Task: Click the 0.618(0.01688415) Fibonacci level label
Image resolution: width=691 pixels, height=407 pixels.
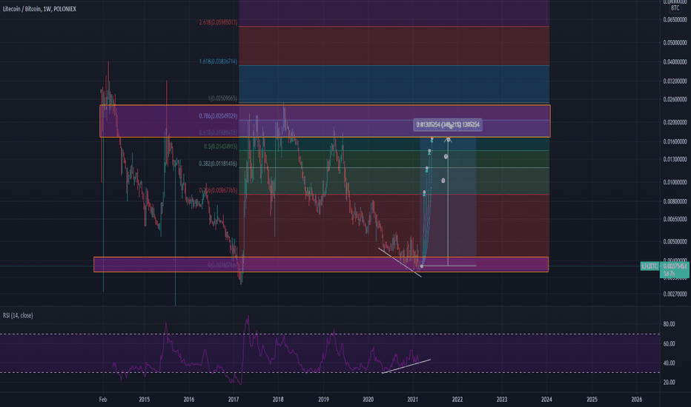Action: pyautogui.click(x=218, y=132)
